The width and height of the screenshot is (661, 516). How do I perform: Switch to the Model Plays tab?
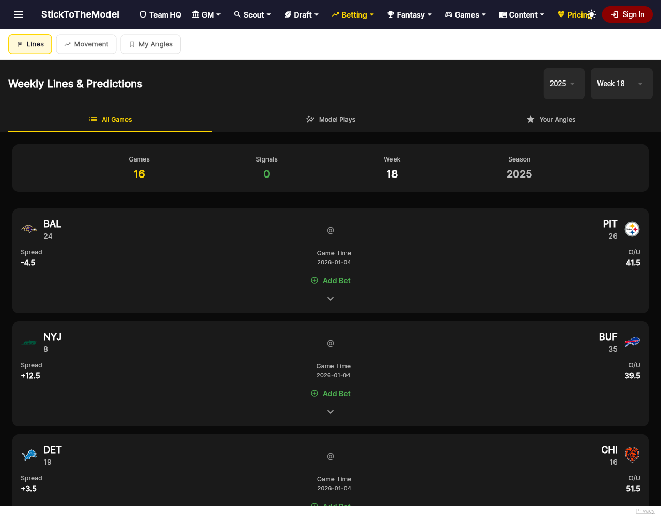coord(330,119)
